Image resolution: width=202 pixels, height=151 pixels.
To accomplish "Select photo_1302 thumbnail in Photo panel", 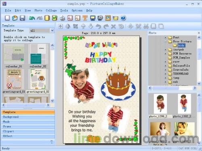I will [184, 104].
